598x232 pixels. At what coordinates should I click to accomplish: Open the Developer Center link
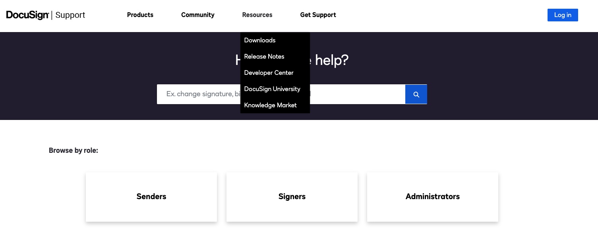point(269,73)
